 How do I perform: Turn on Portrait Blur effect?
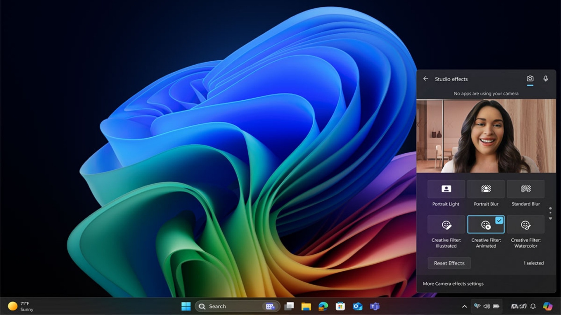[486, 189]
